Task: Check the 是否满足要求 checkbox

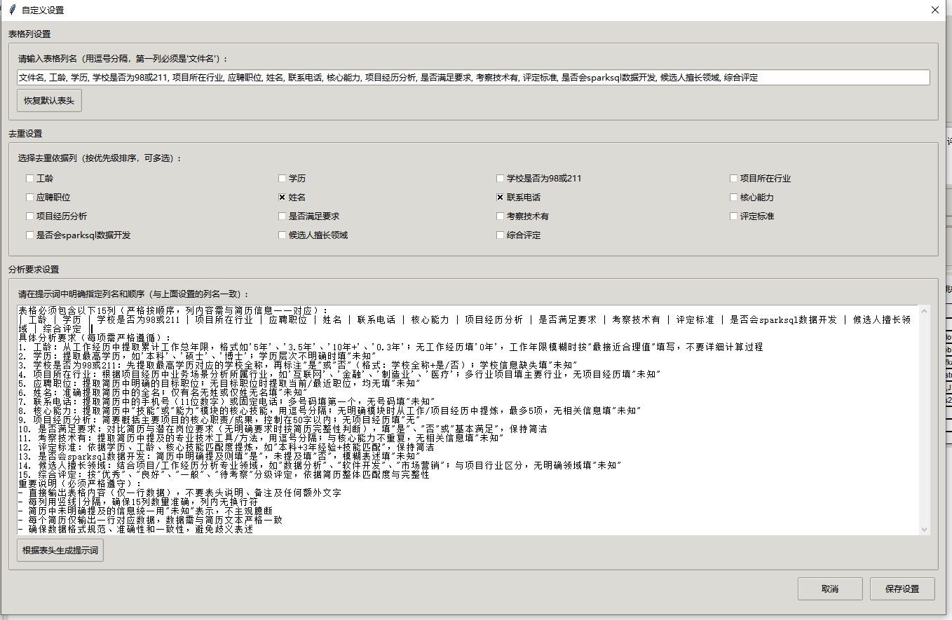Action: [283, 216]
